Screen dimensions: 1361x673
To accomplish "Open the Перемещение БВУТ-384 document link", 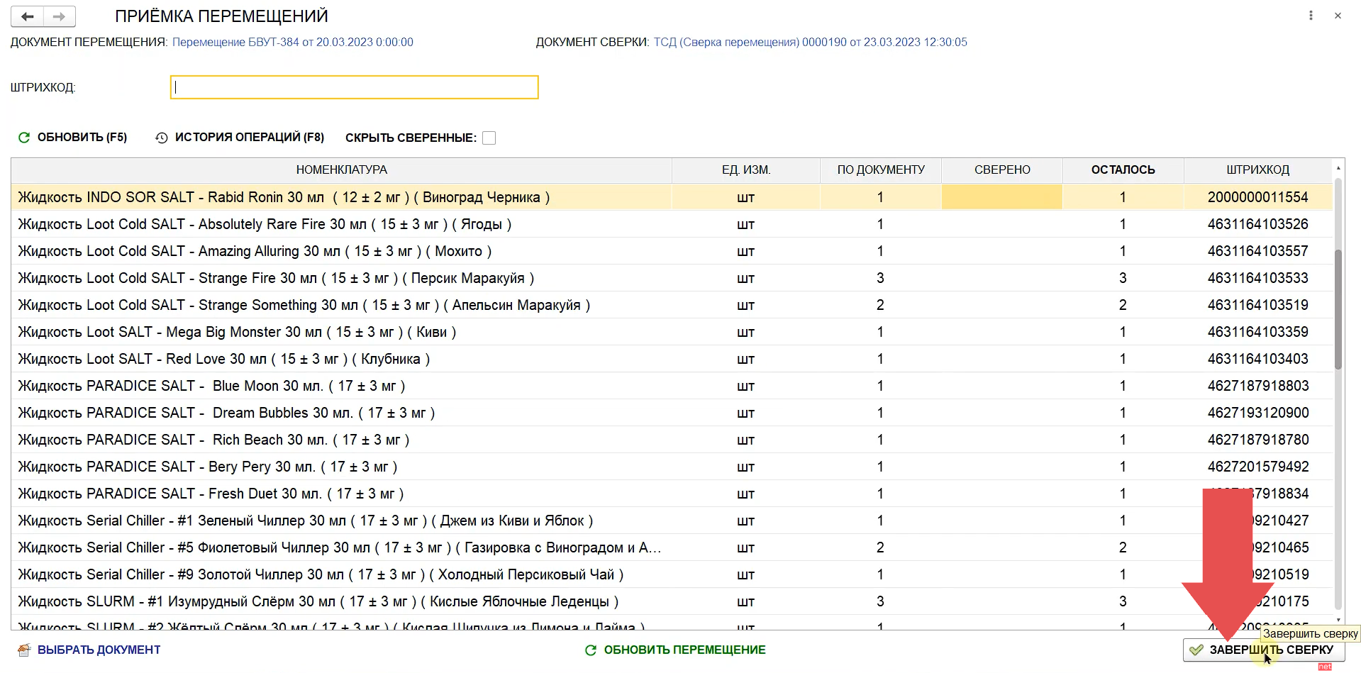I will 292,43.
